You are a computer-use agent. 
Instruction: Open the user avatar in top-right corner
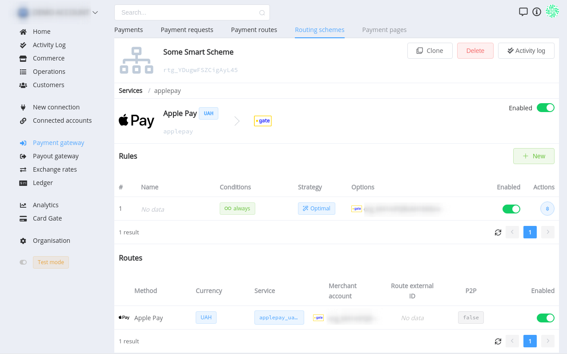point(552,12)
